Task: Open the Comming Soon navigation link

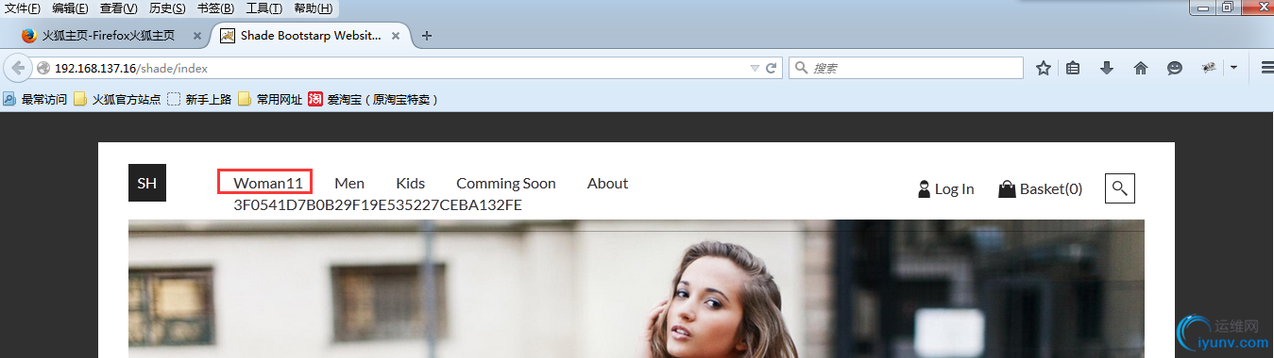Action: pos(506,183)
